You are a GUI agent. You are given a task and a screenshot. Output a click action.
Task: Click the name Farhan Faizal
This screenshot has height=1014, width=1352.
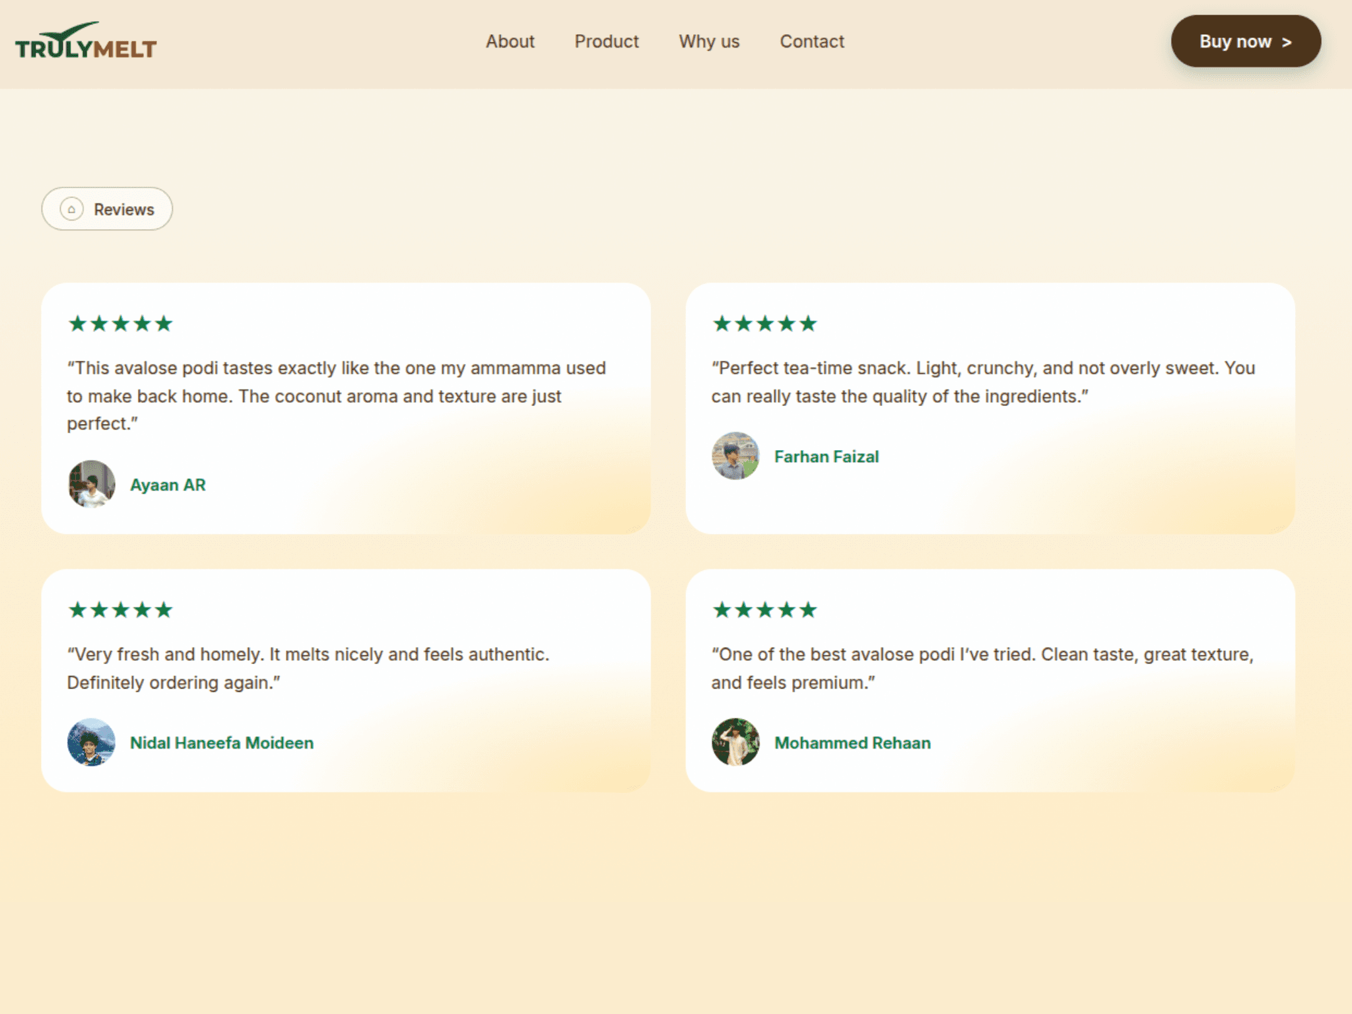click(x=826, y=457)
